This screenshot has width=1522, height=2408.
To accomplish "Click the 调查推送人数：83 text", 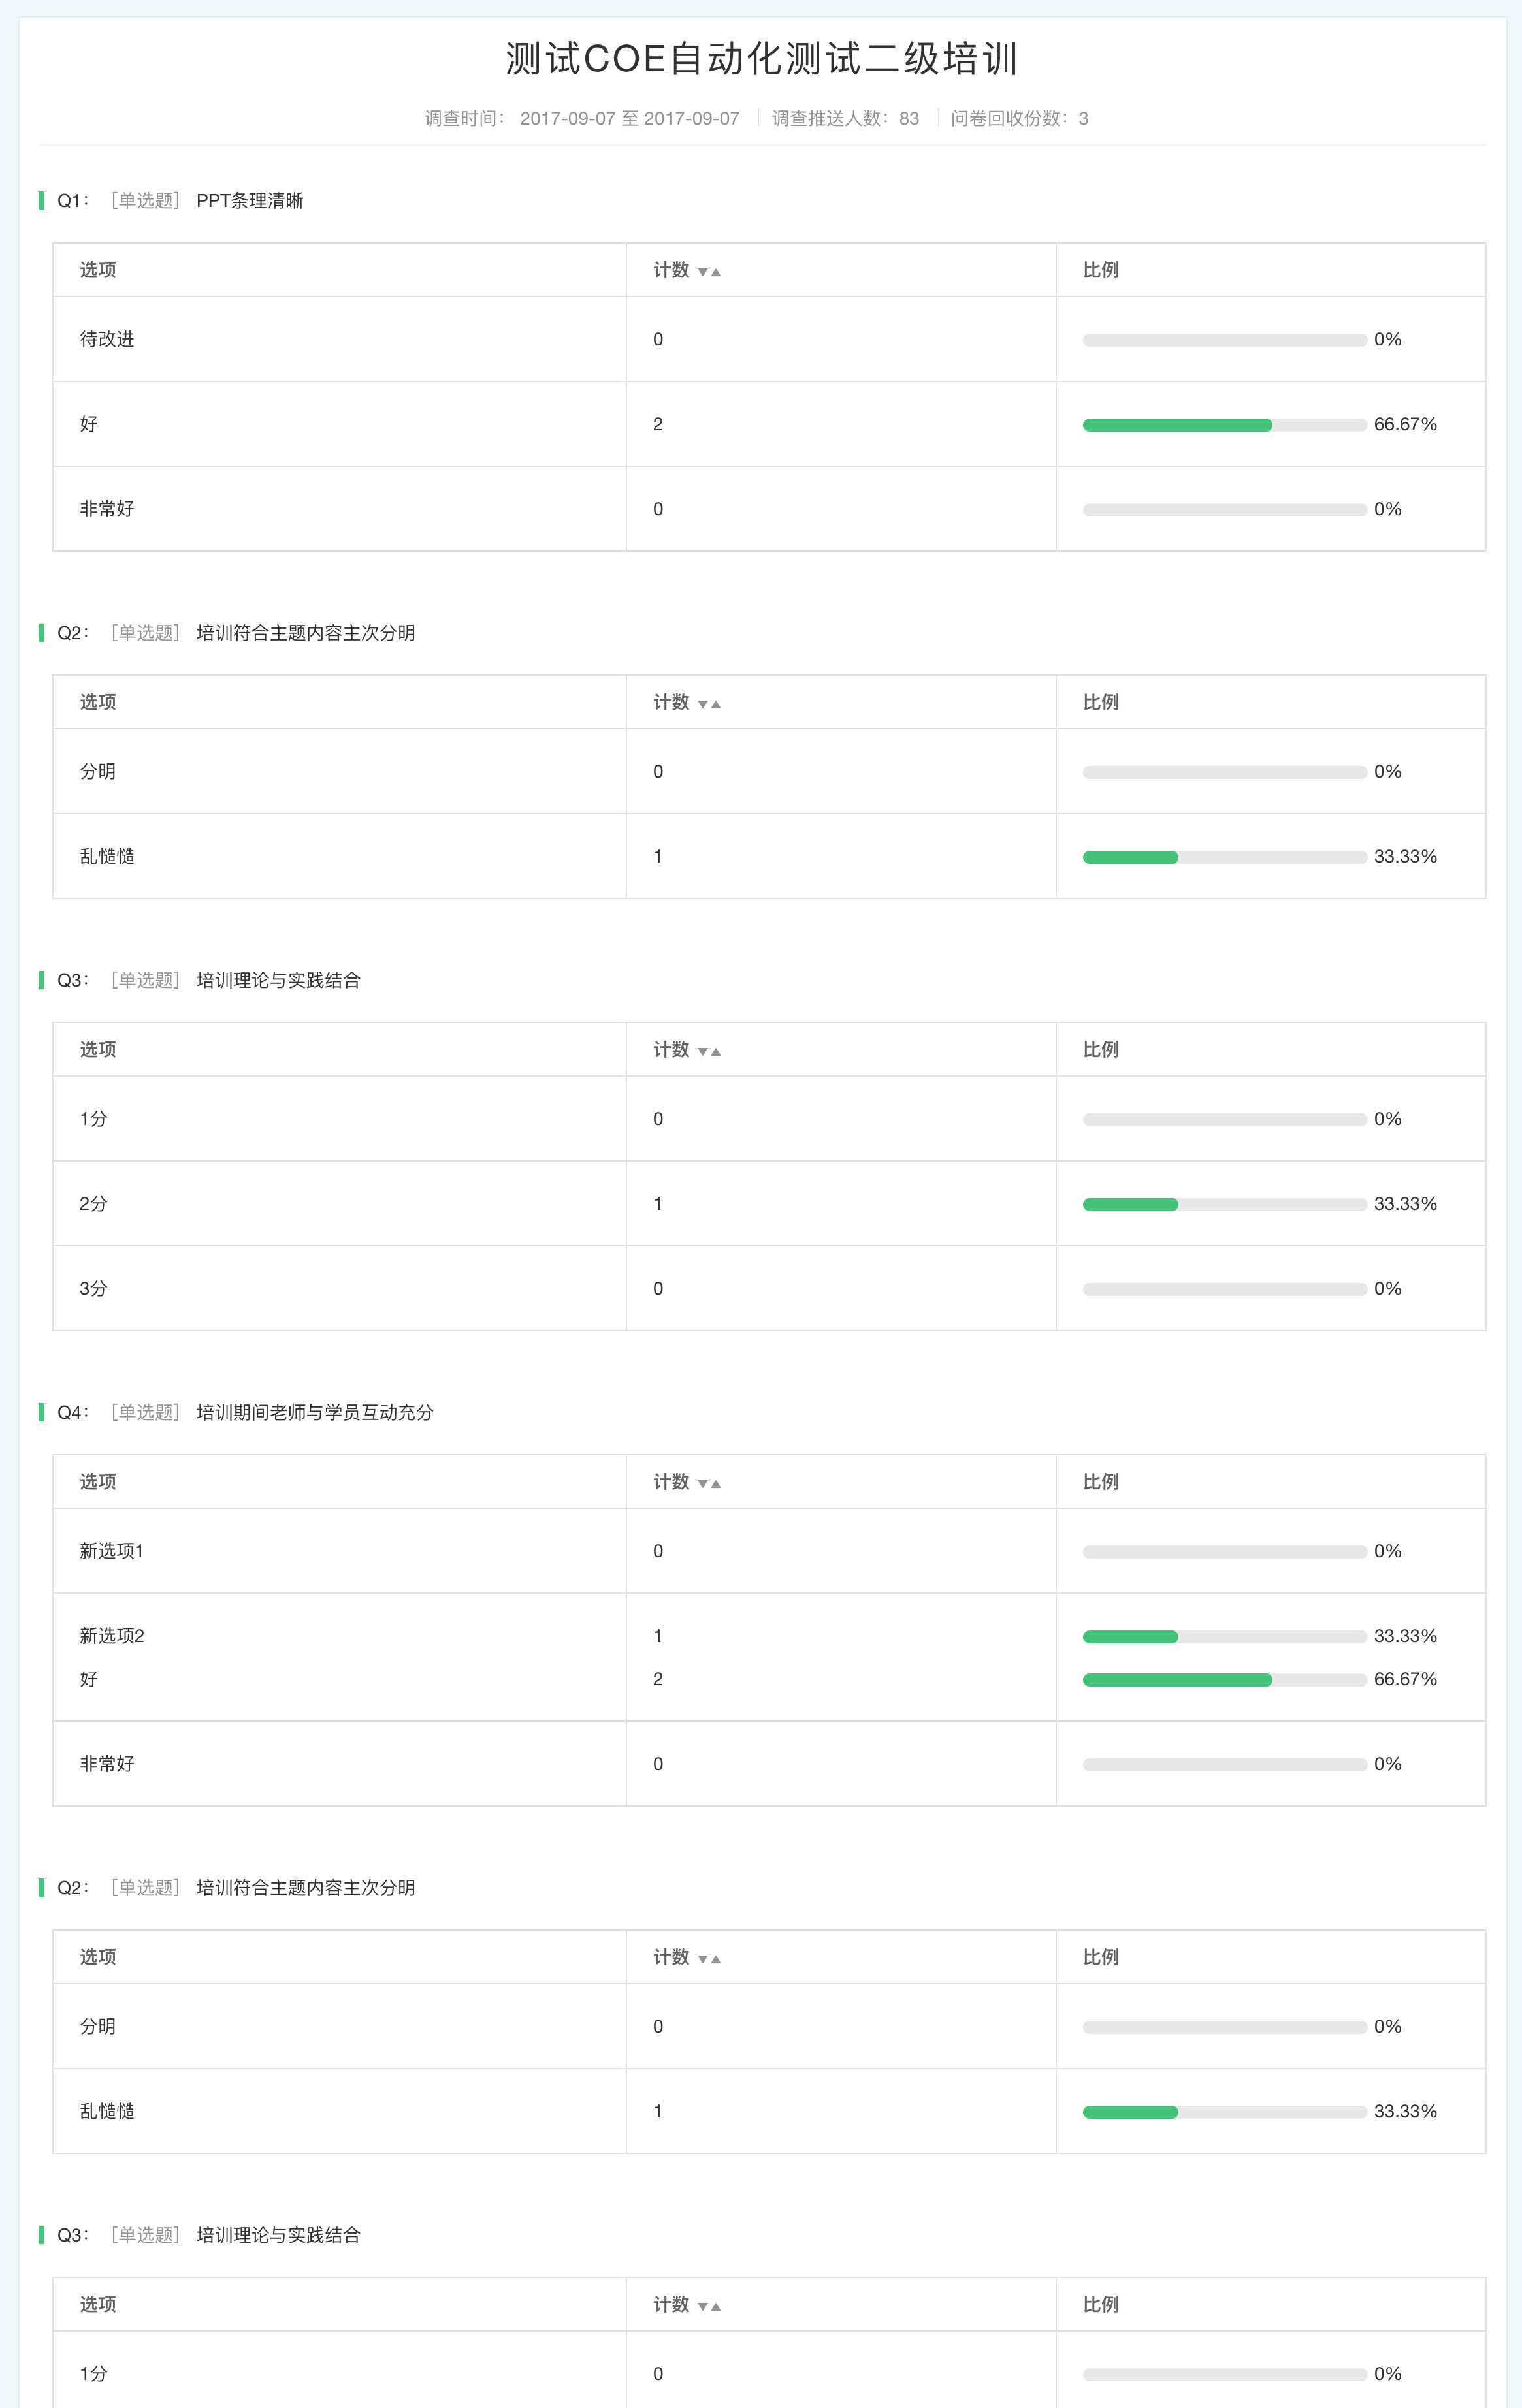I will [x=845, y=119].
